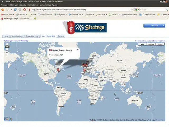Click the forward navigation arrow
This screenshot has width=169, height=127.
pos(7,10)
